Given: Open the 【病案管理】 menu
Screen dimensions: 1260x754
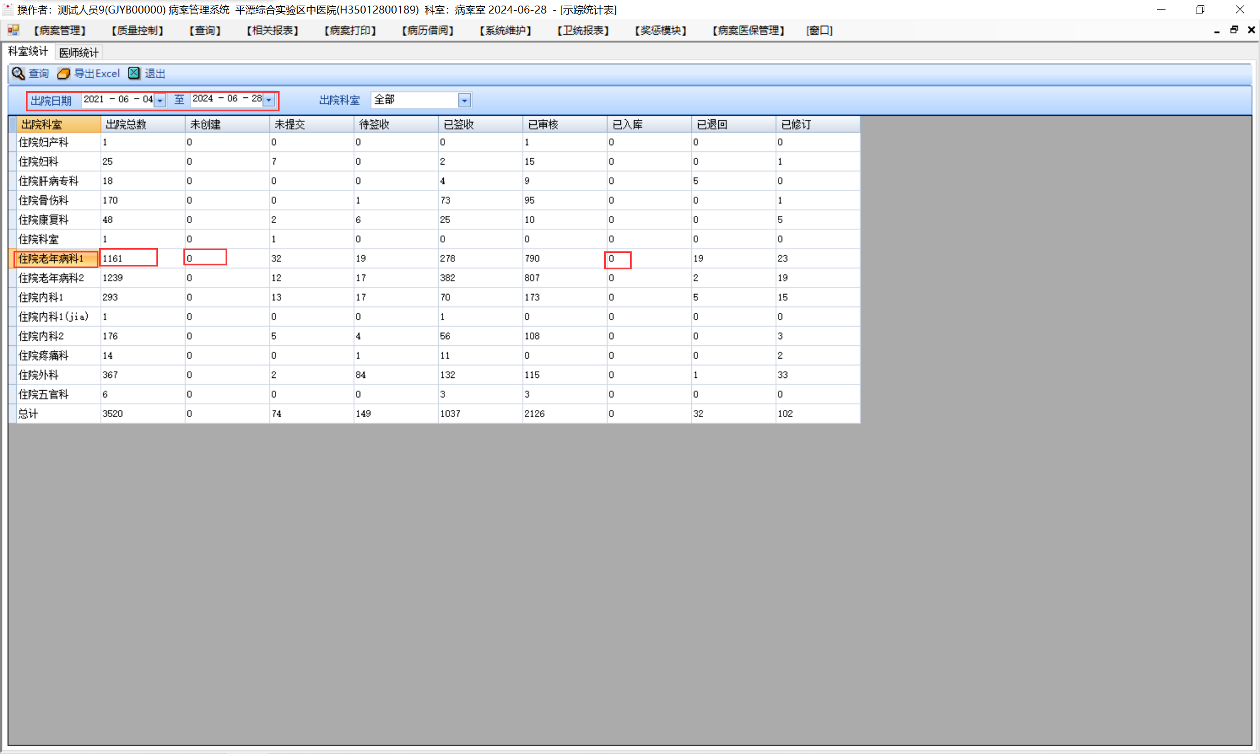Looking at the screenshot, I should tap(60, 30).
